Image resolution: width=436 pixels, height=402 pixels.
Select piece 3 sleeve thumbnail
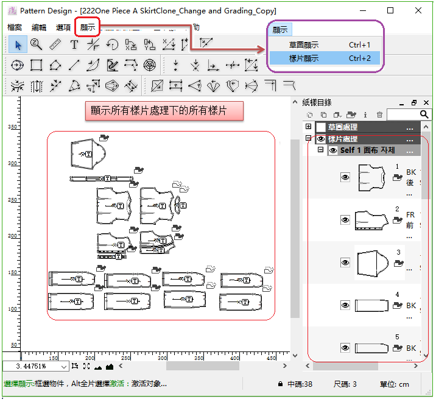pos(371,263)
